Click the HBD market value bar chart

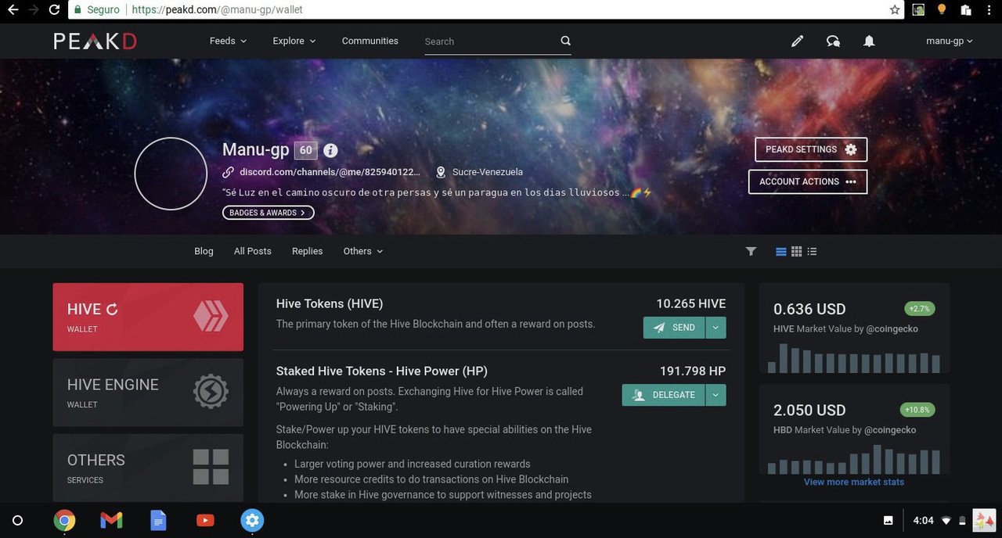854,459
